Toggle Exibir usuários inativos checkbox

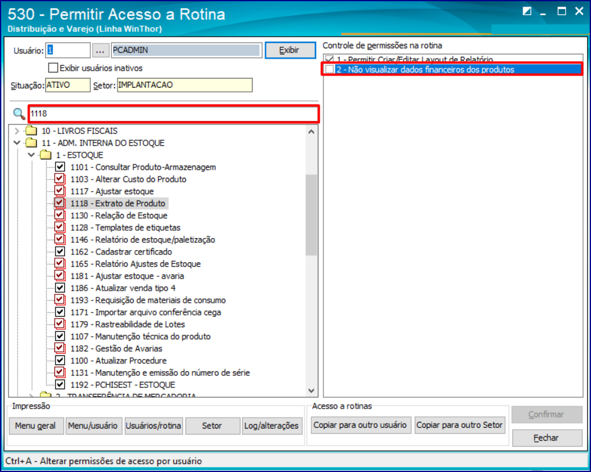[53, 68]
